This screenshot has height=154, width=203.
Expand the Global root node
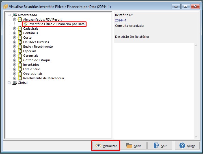click(x=9, y=83)
